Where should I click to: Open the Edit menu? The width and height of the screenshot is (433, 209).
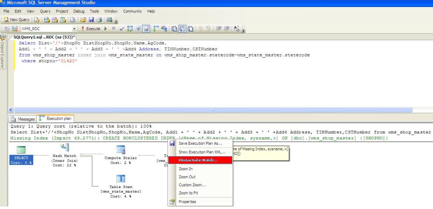(x=18, y=11)
